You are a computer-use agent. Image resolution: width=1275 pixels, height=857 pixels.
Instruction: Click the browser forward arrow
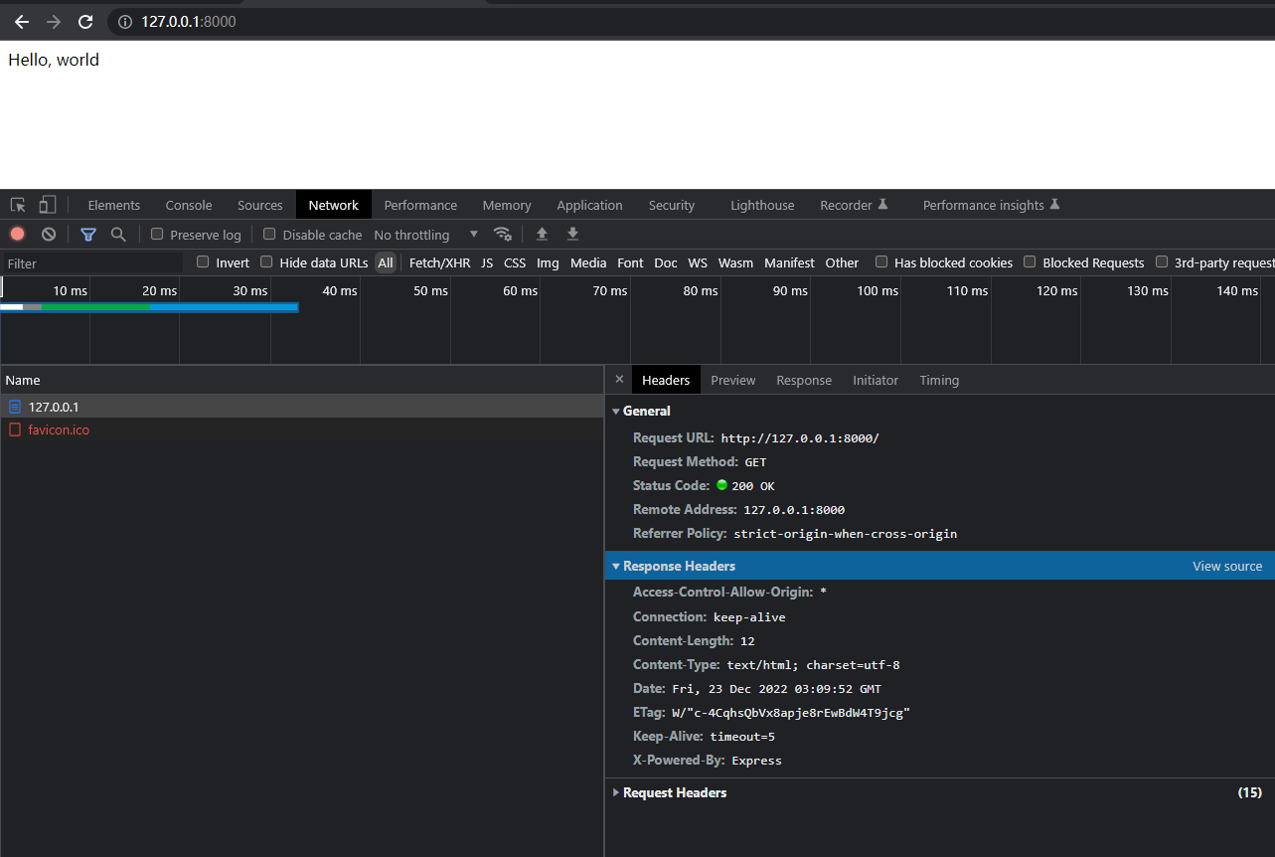click(x=54, y=22)
